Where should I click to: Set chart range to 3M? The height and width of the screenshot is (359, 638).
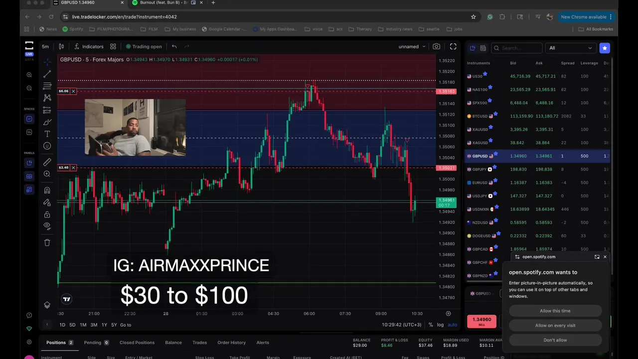pos(94,325)
